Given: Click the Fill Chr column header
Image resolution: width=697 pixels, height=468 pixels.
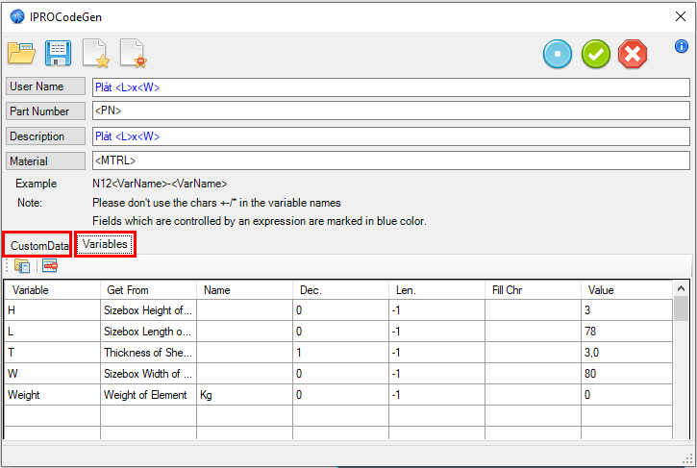Looking at the screenshot, I should tap(533, 290).
